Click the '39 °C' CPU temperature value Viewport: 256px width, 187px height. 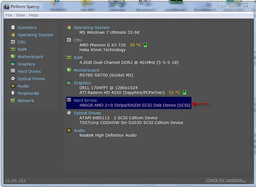(x=136, y=45)
